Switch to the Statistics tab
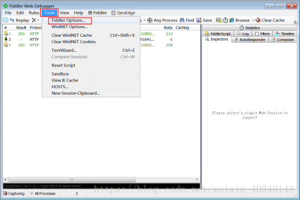Viewport: 300px width, 200px height. tap(250, 28)
